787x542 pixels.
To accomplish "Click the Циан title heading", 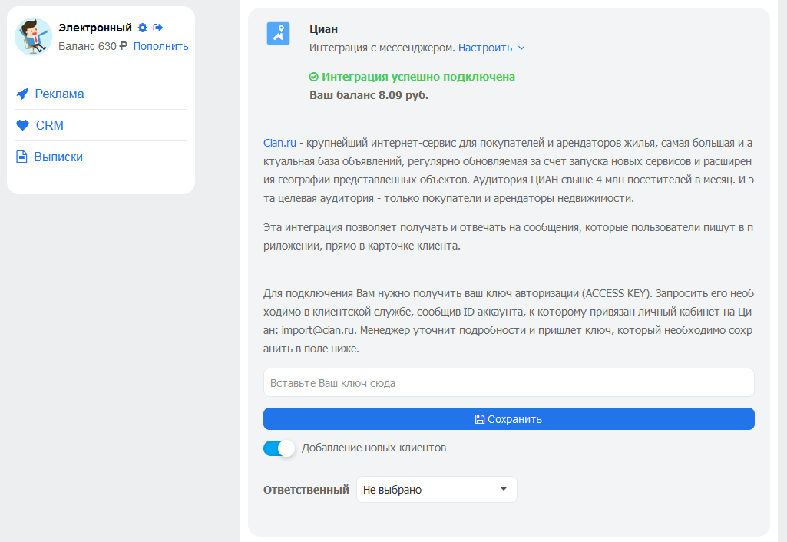I will click(323, 29).
